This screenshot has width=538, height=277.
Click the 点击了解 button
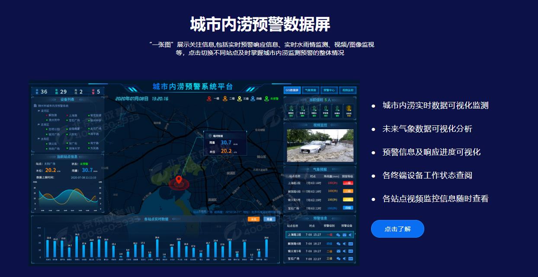pyautogui.click(x=397, y=229)
